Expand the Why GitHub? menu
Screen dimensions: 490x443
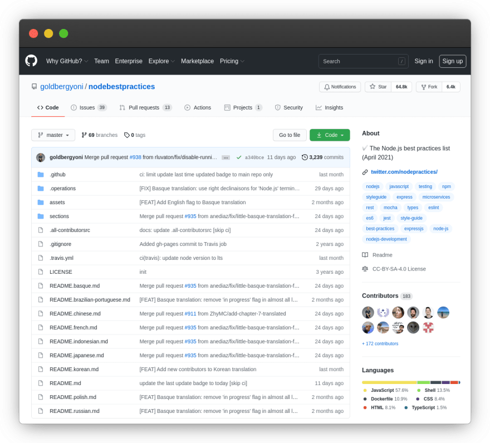tap(67, 61)
